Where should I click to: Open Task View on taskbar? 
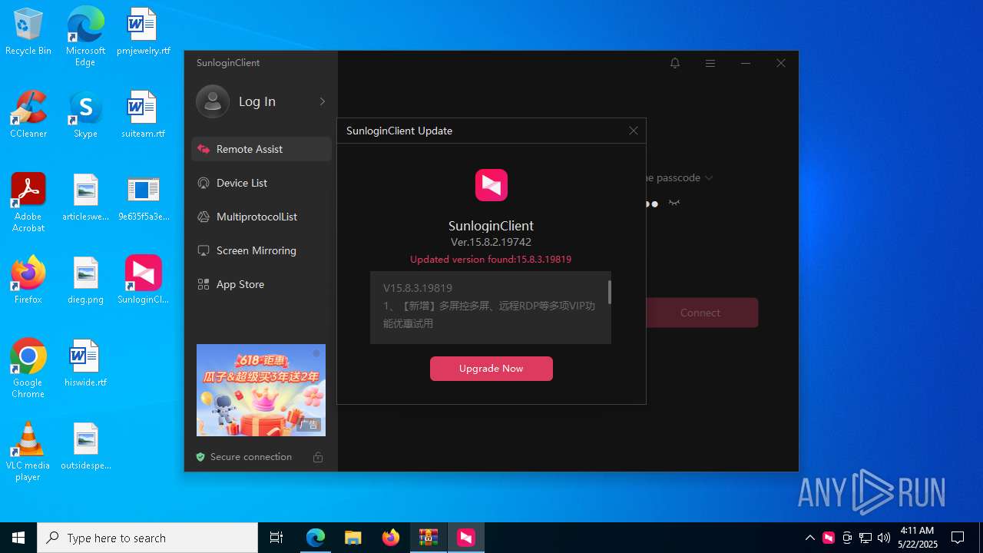276,538
